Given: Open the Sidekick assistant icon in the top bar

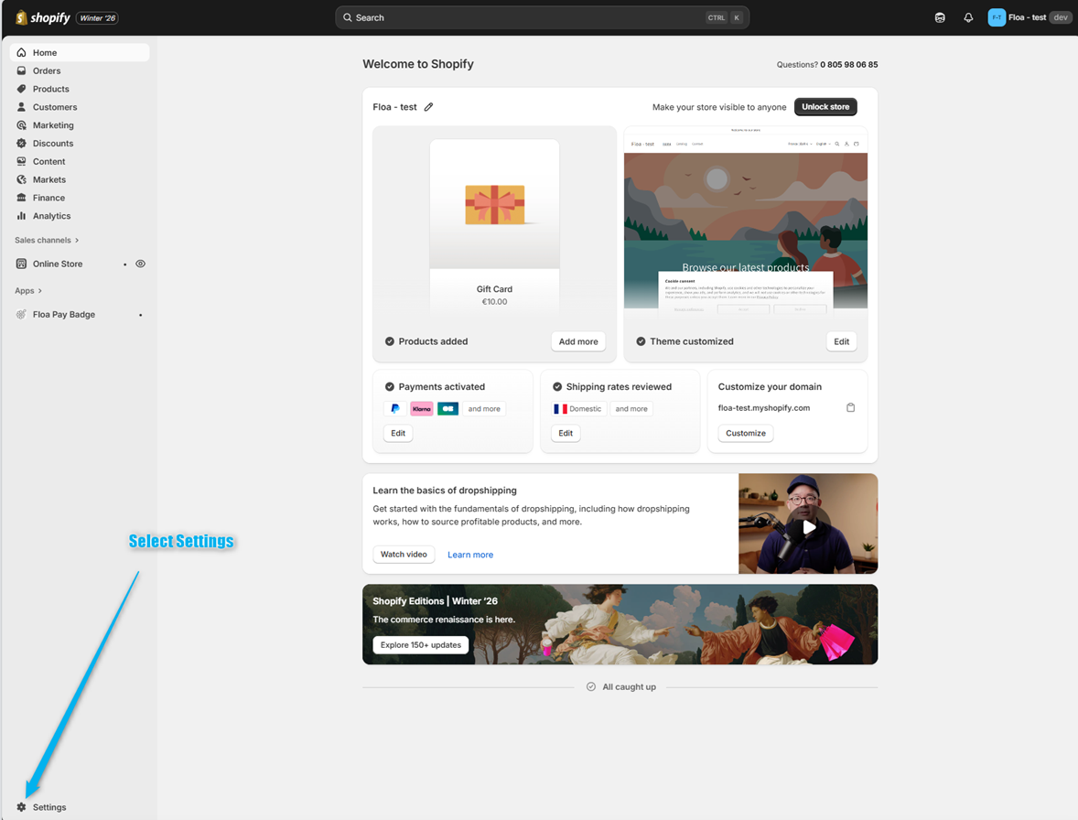Looking at the screenshot, I should [940, 18].
